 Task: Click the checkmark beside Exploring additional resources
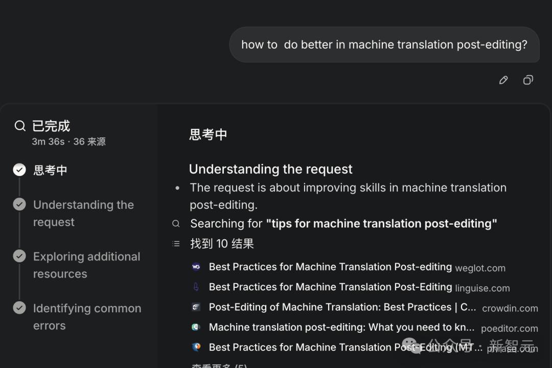point(19,256)
